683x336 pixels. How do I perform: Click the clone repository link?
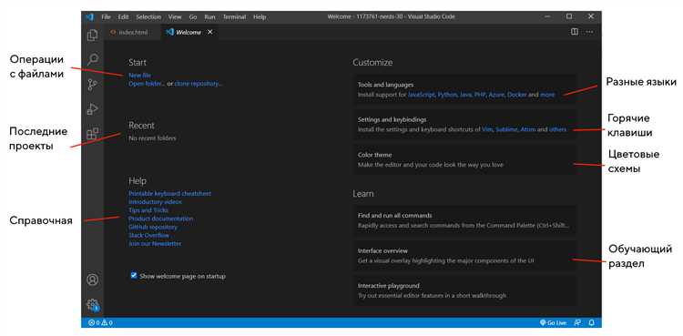pos(199,84)
